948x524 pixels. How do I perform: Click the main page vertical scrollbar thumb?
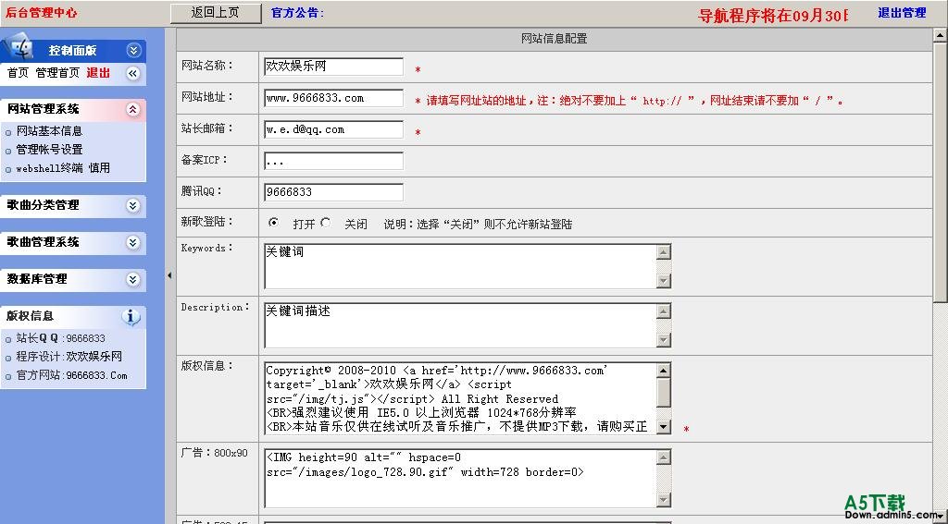click(x=941, y=173)
